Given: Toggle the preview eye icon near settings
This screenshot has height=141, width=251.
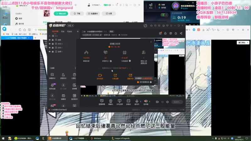Looking at the screenshot, I should point(162,102).
